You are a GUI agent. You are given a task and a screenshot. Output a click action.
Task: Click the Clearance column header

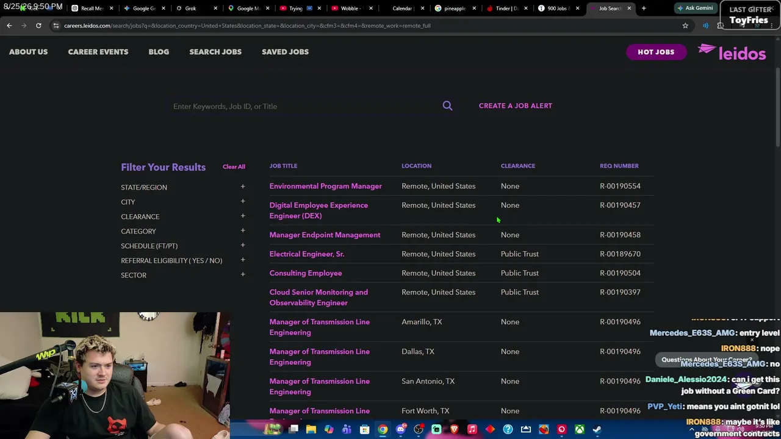[x=518, y=166]
